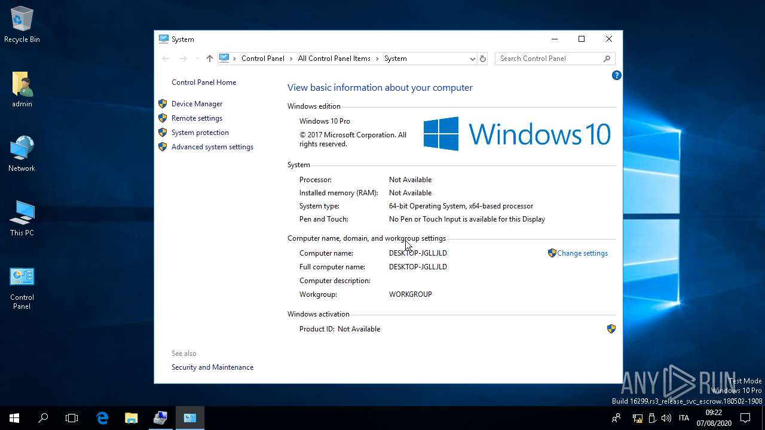Image resolution: width=765 pixels, height=430 pixels.
Task: Expand chevron after All Control Panel Items
Action: click(x=377, y=59)
